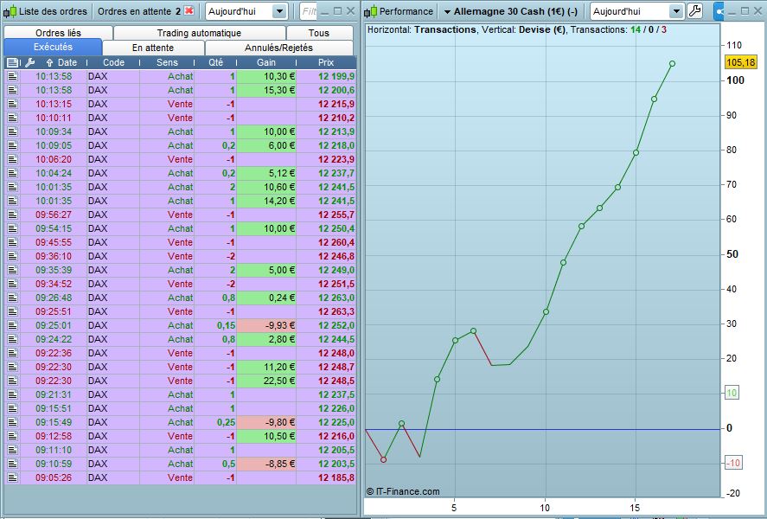Click the price cell 12 185,8
The height and width of the screenshot is (519, 767).
click(x=326, y=477)
